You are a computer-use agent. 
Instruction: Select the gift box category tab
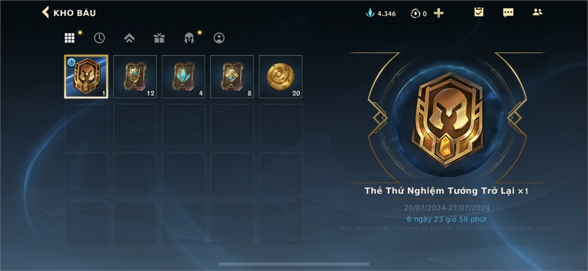click(159, 38)
